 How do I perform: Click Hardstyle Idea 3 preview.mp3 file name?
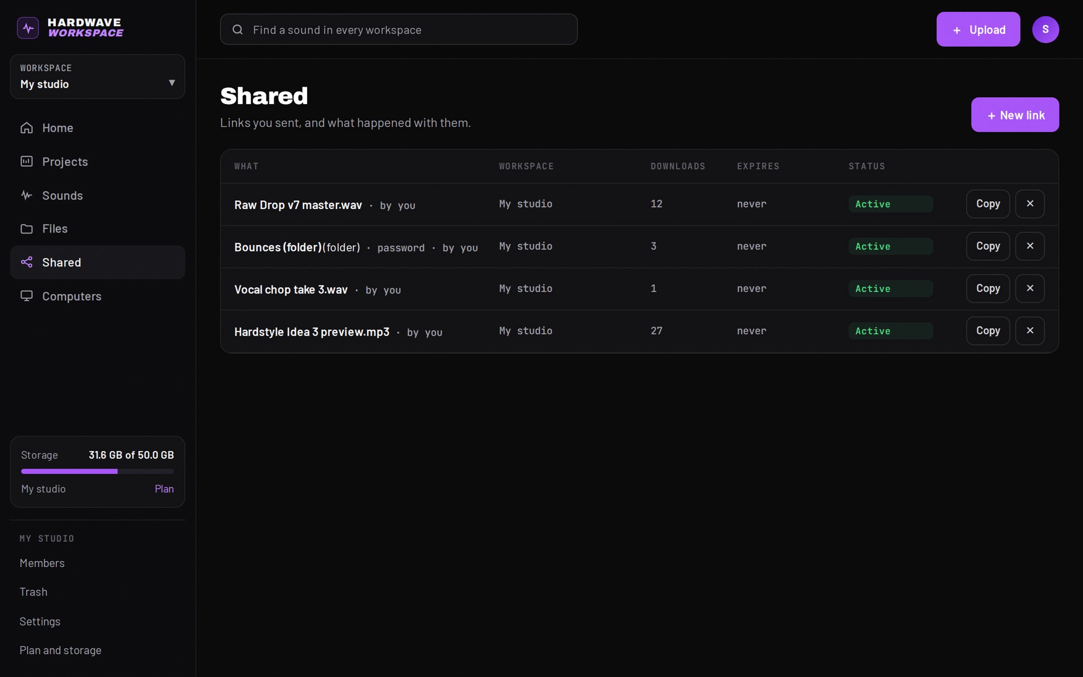tap(312, 331)
